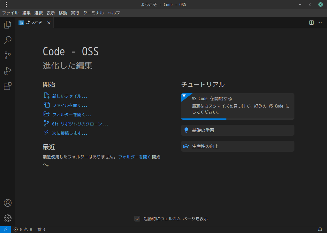Image resolution: width=327 pixels, height=233 pixels.
Task: Open the 基礎の学習 tutorial card
Action: (238, 130)
